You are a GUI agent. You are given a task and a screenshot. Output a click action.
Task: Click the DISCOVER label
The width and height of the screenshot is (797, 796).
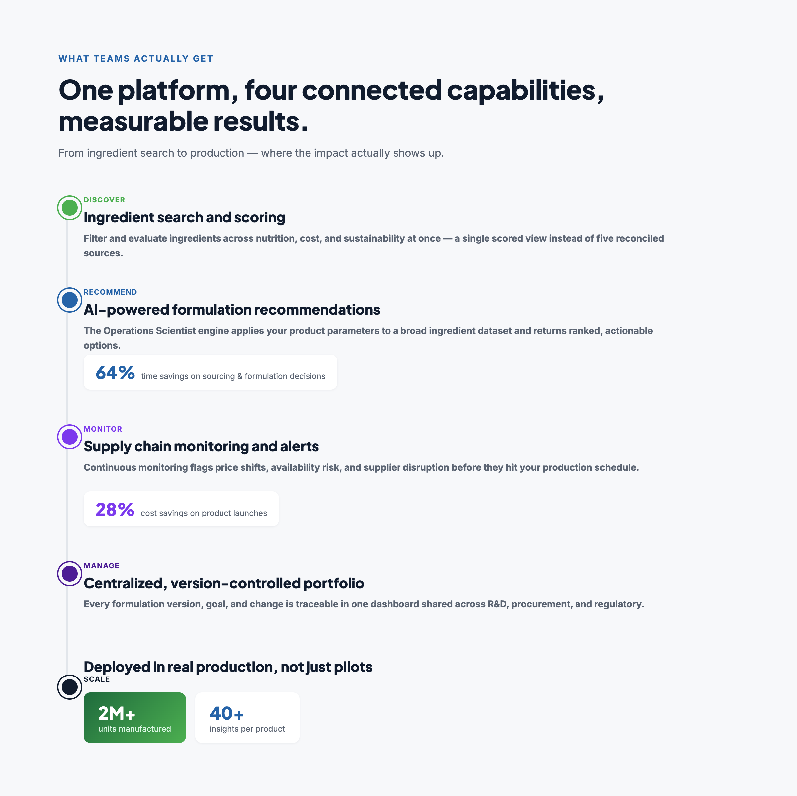tap(104, 199)
